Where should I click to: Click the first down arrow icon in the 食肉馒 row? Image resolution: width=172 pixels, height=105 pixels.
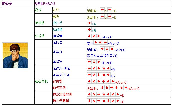coord(89,81)
